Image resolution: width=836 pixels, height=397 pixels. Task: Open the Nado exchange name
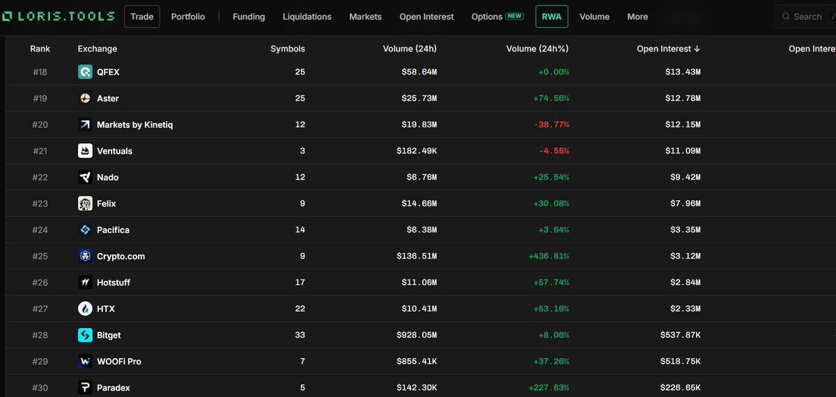[x=108, y=177]
